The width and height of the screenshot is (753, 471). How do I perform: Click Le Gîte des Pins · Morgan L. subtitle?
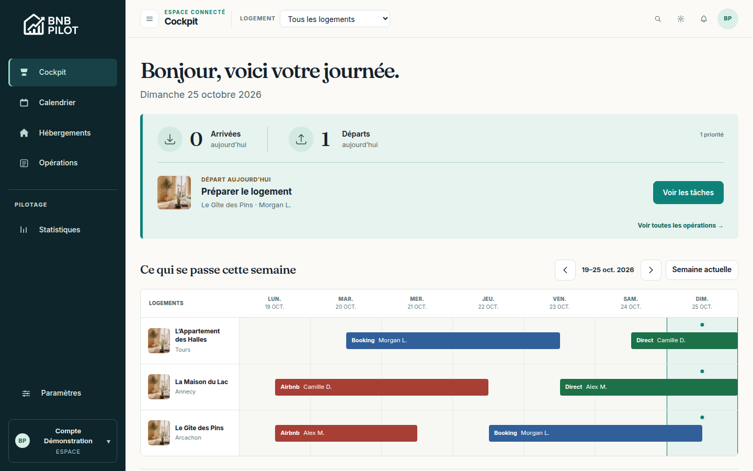[246, 205]
